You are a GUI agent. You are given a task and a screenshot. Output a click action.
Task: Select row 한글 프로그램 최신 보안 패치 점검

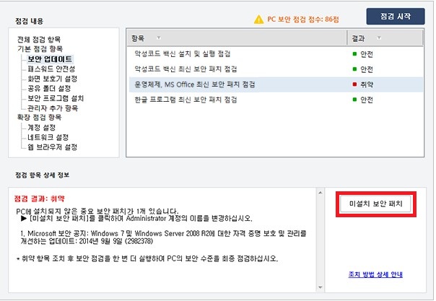275,100
